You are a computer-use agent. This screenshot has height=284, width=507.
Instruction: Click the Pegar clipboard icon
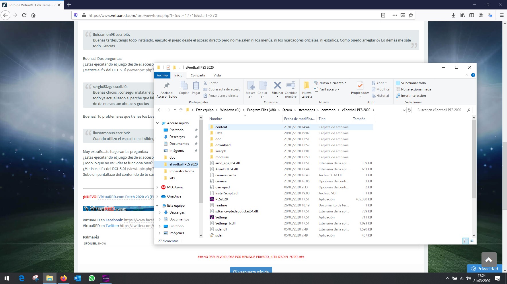(x=196, y=85)
